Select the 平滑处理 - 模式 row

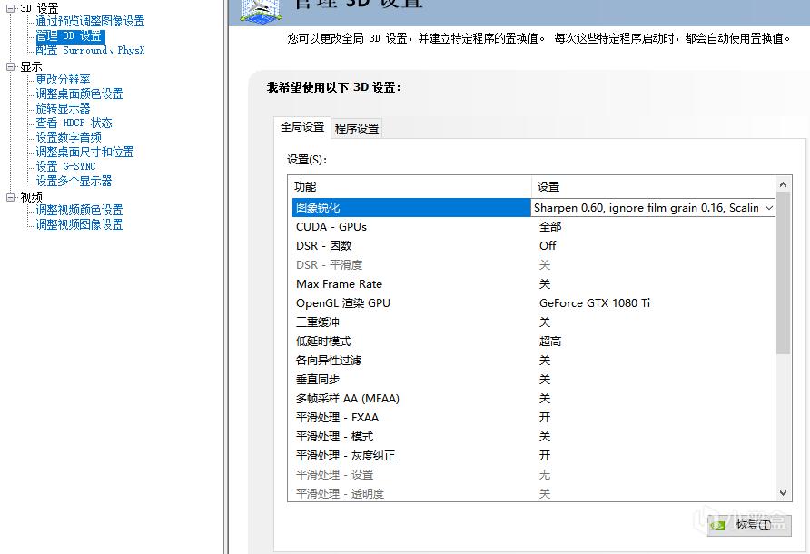click(x=534, y=437)
